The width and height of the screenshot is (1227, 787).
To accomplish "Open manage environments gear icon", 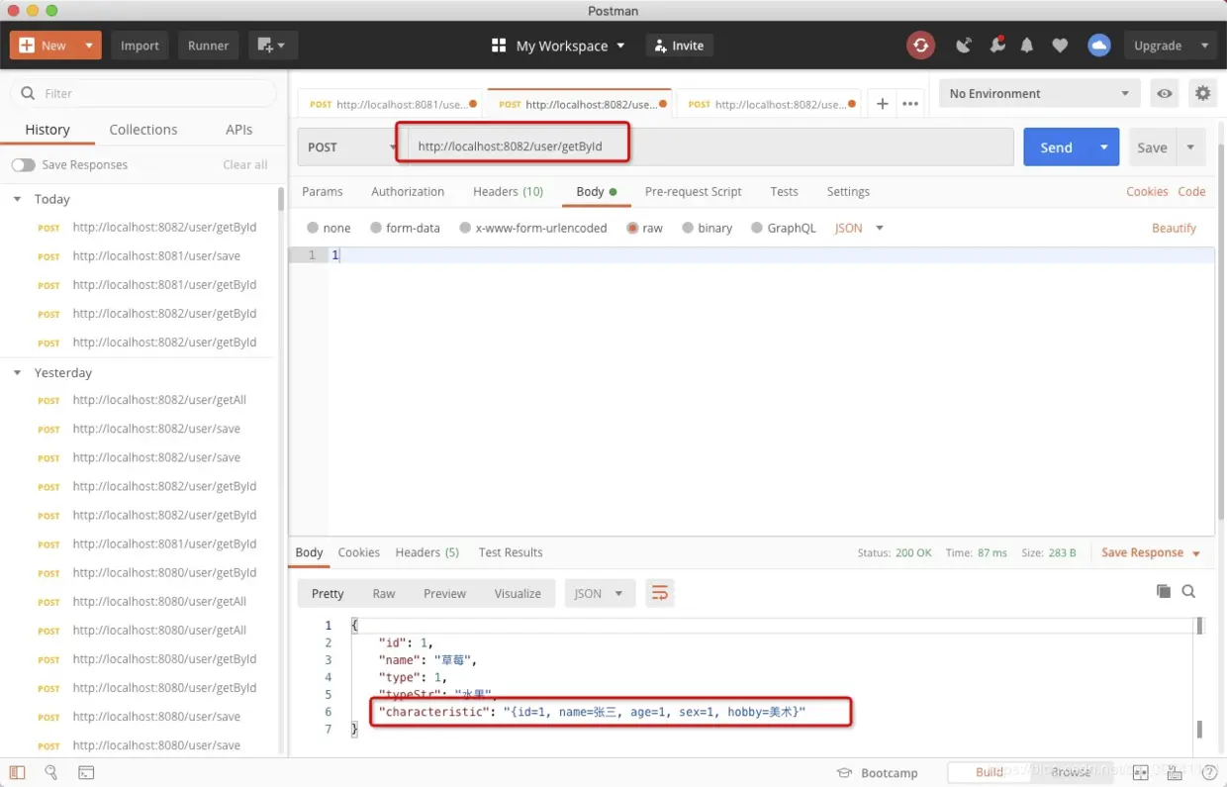I will [1202, 94].
